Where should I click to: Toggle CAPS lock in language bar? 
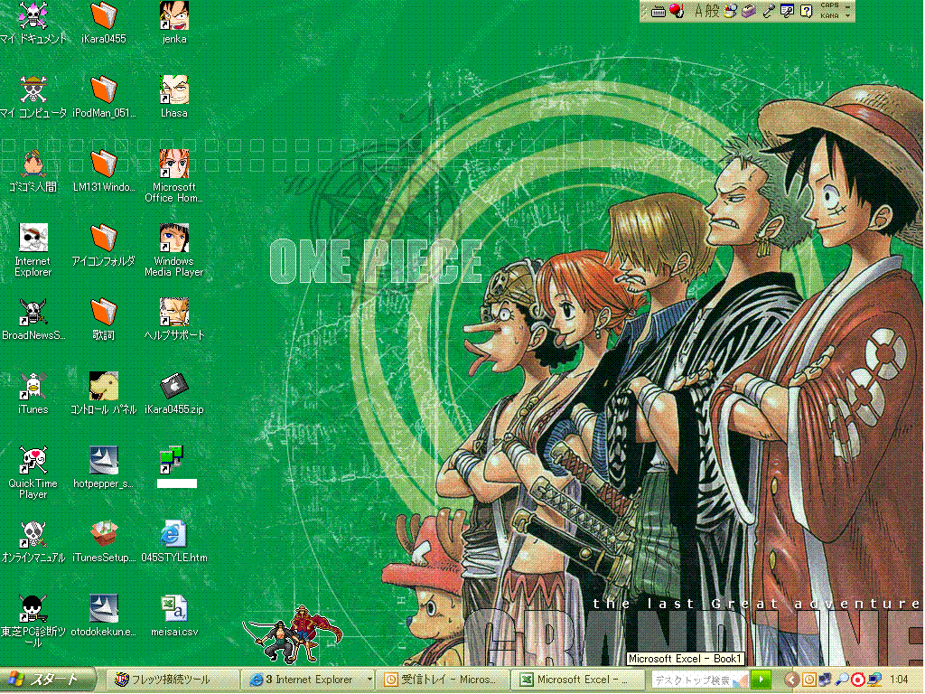[829, 5]
